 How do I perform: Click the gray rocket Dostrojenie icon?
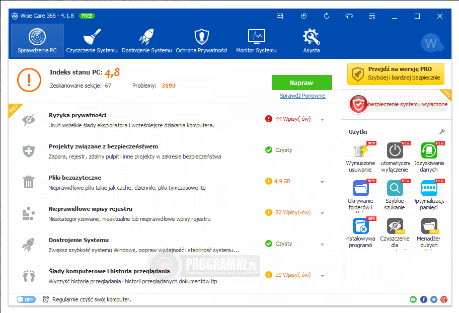pyautogui.click(x=28, y=245)
